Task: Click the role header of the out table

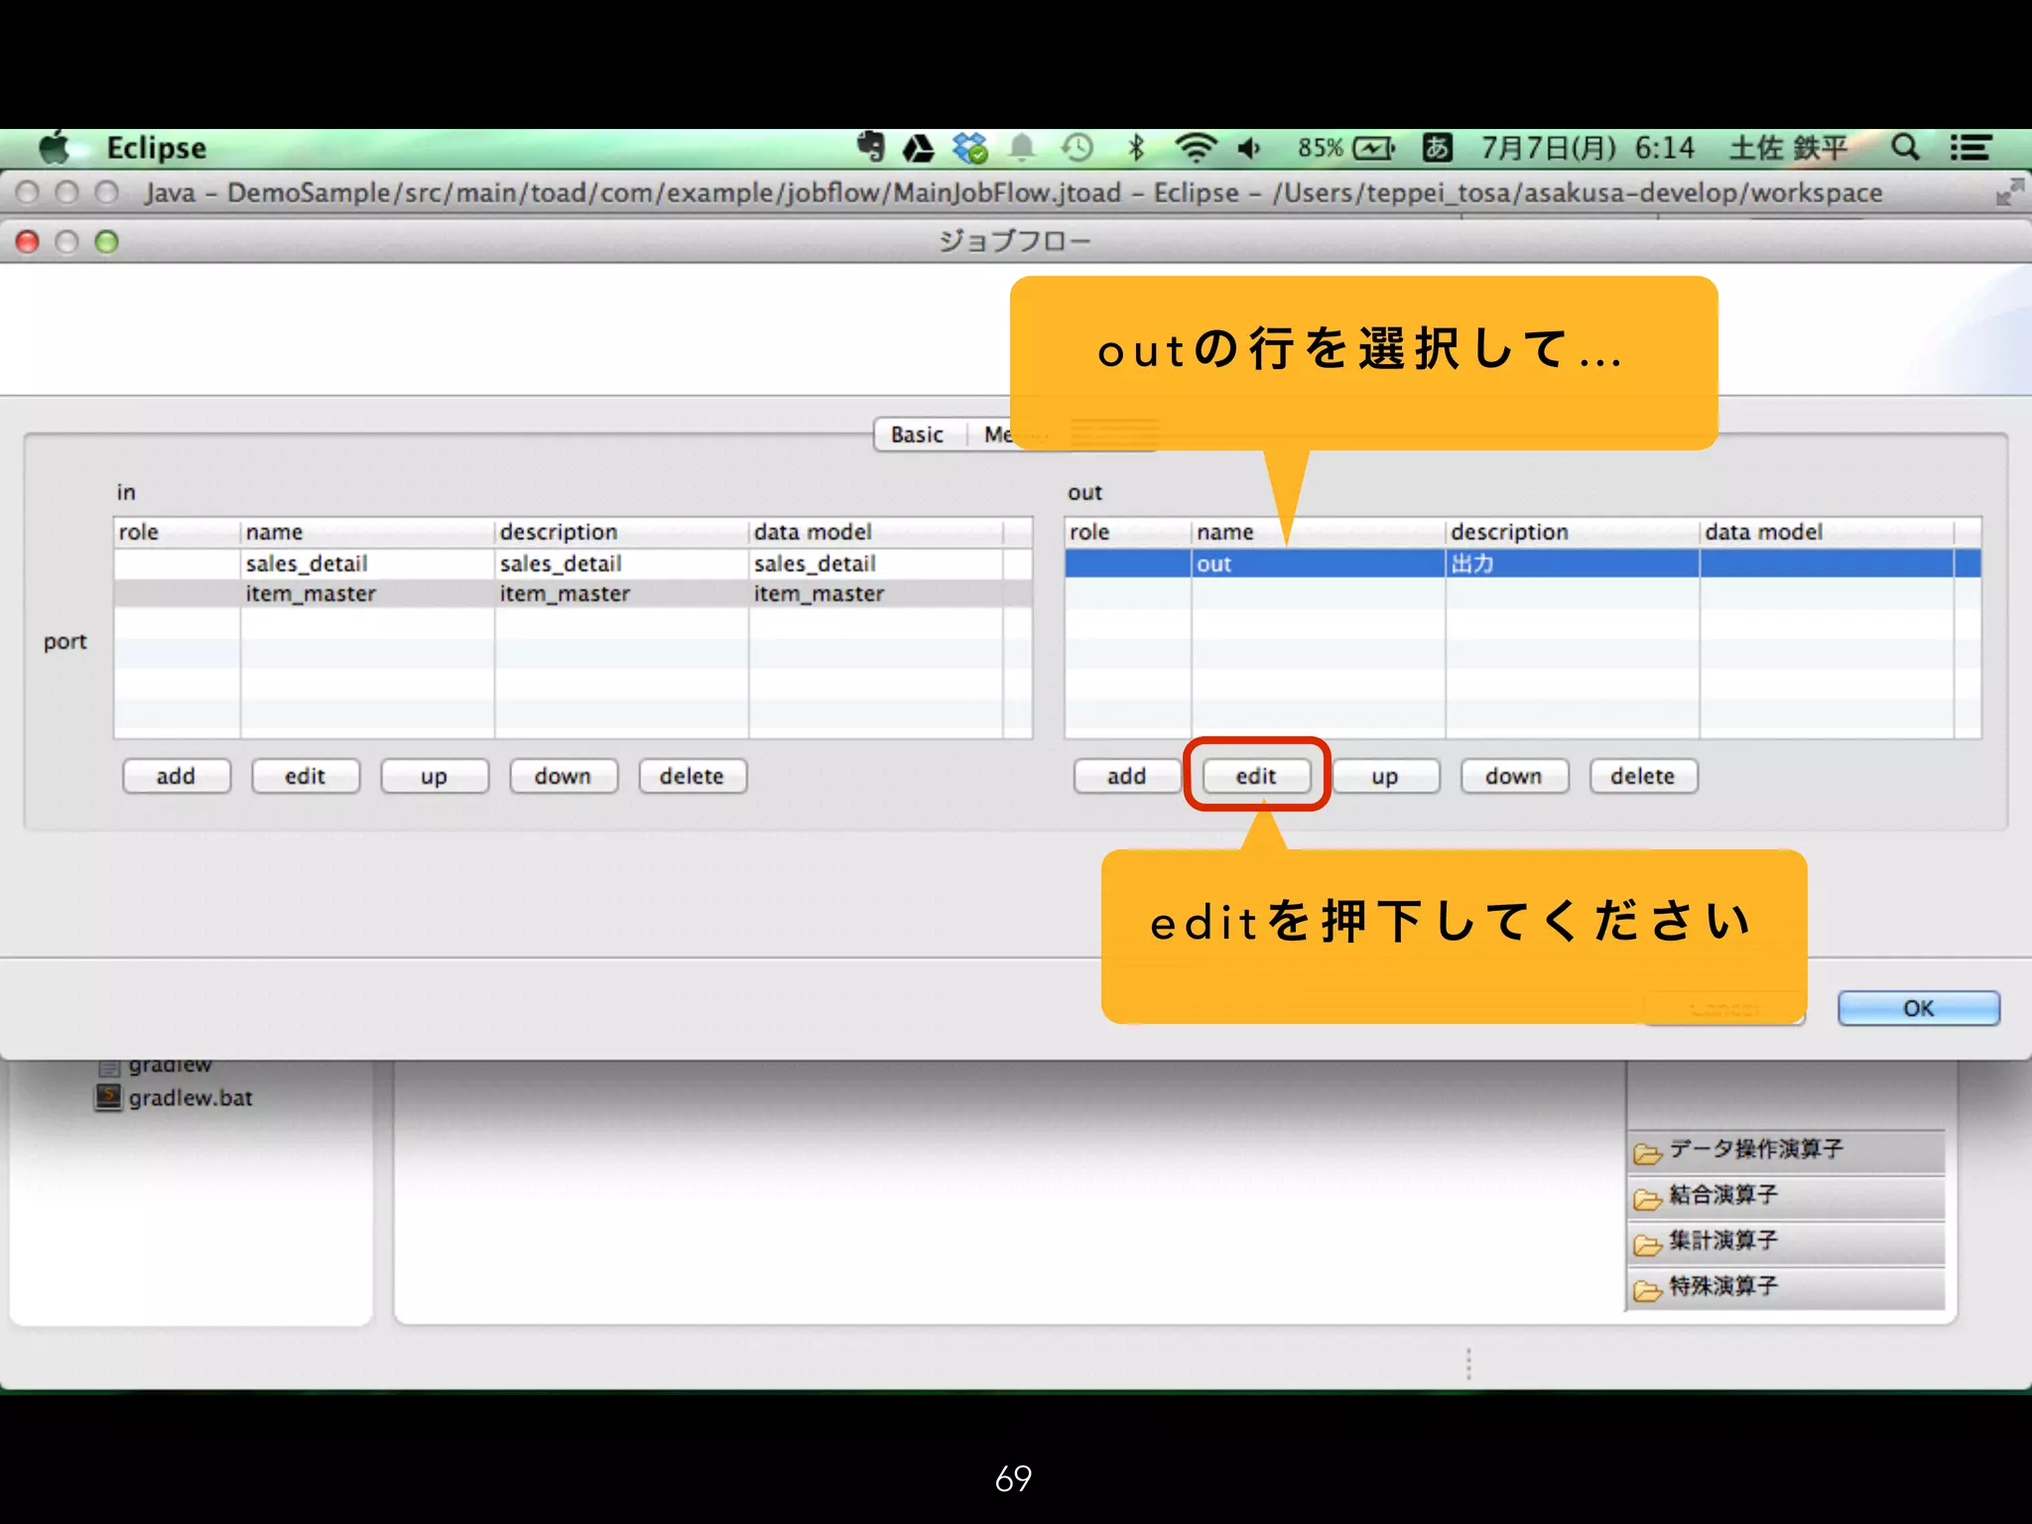Action: 1128,532
